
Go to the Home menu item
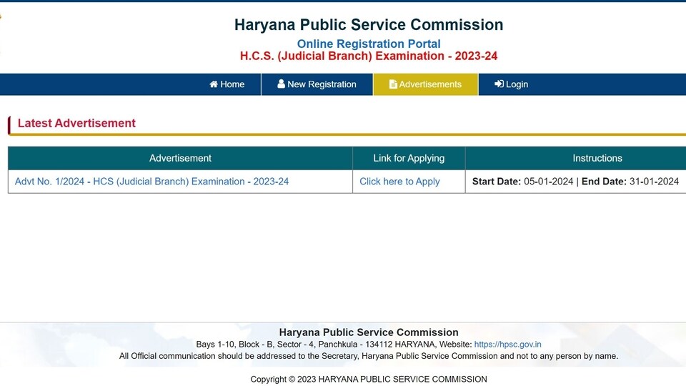point(227,84)
